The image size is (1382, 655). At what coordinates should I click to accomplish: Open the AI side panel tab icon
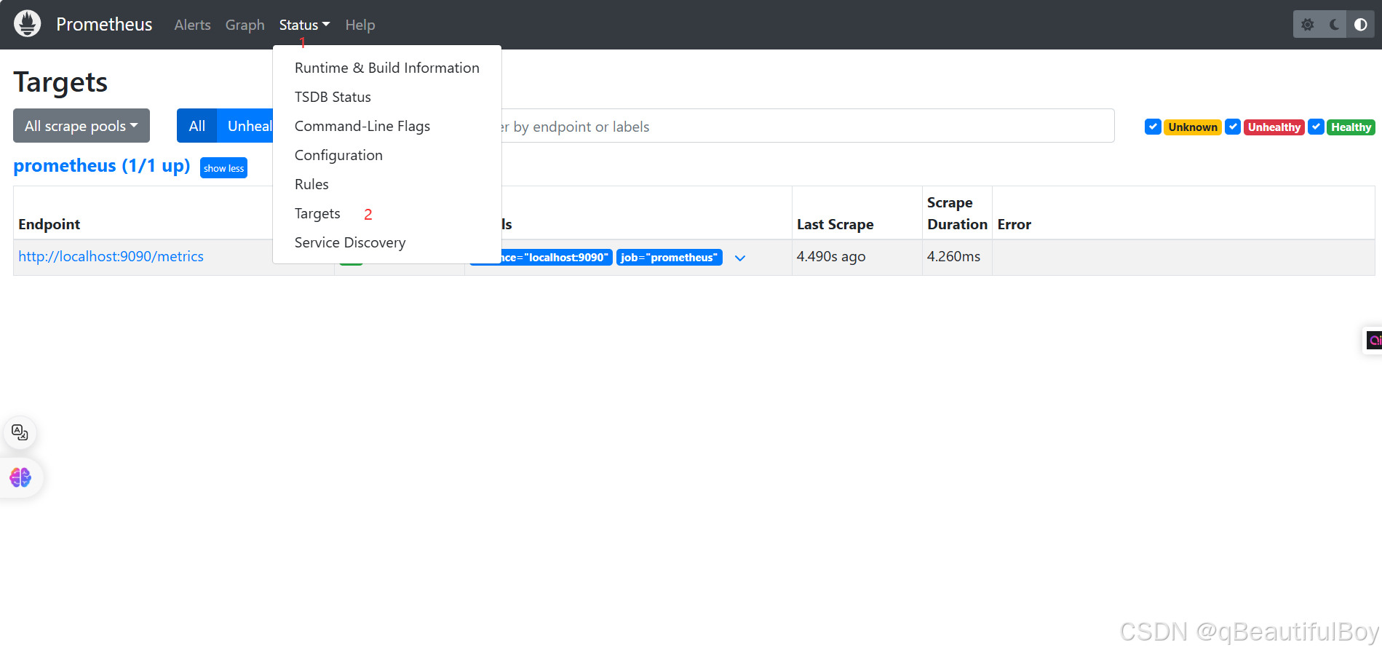[x=1373, y=340]
